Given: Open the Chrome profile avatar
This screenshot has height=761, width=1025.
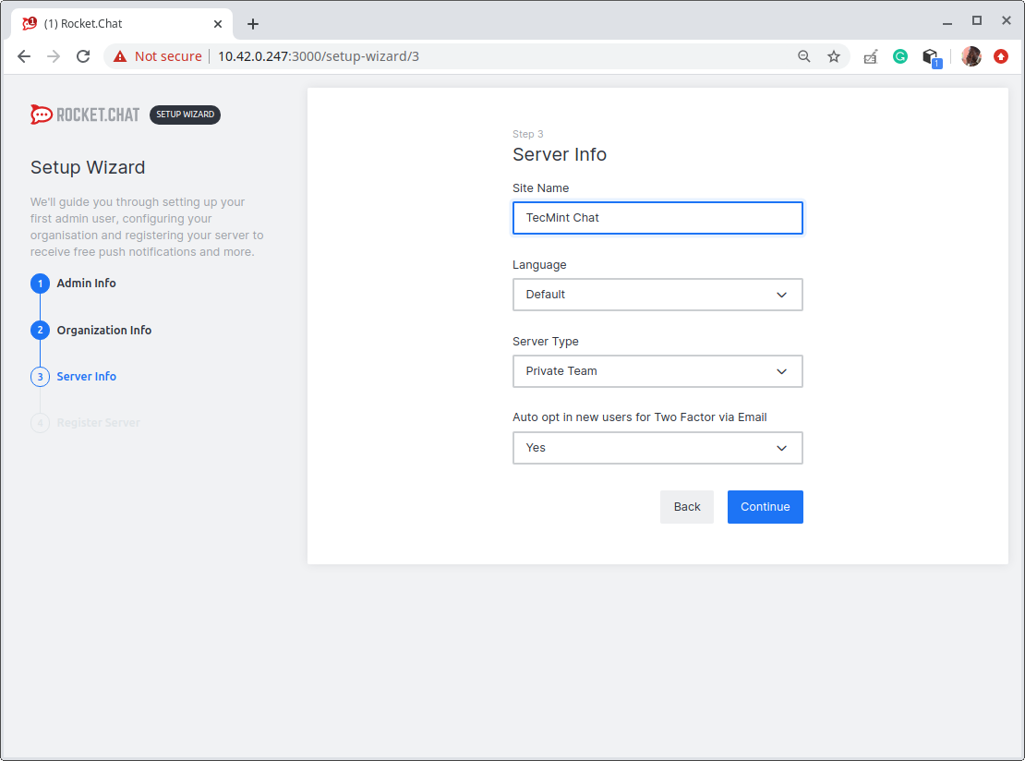Looking at the screenshot, I should [971, 56].
